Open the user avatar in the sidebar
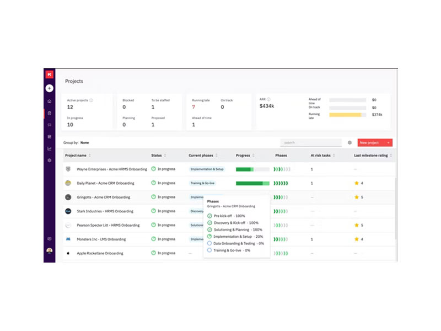This screenshot has height=331, width=441. click(50, 250)
